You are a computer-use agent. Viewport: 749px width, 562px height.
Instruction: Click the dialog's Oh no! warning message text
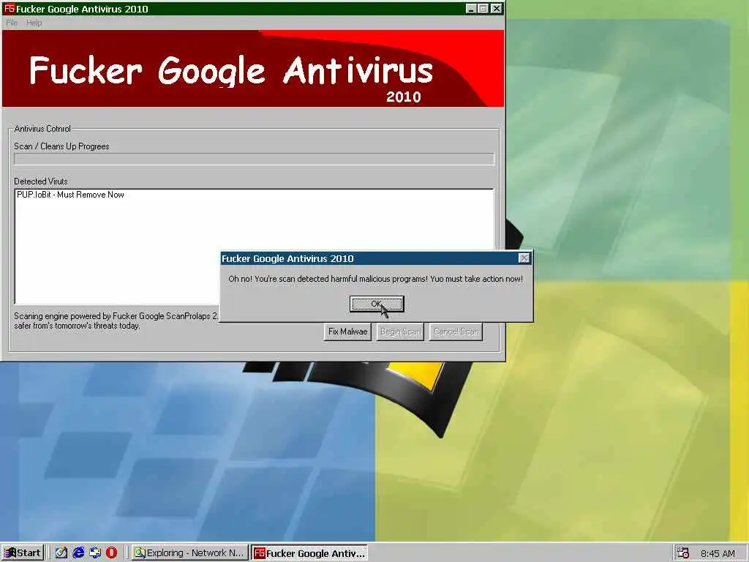tap(375, 279)
